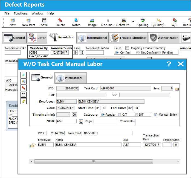This screenshot has height=178, width=191.
Task: Click the Resolved Date field
Action: click(x=60, y=52)
